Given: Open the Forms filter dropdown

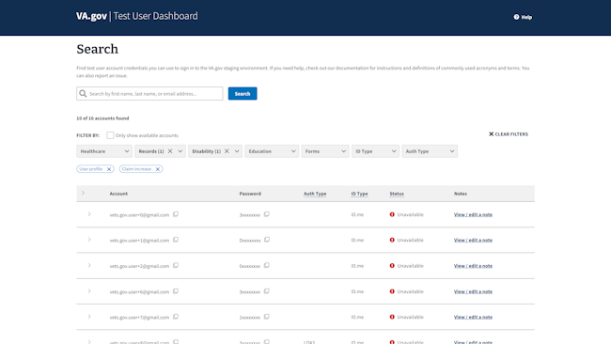Looking at the screenshot, I should [325, 151].
